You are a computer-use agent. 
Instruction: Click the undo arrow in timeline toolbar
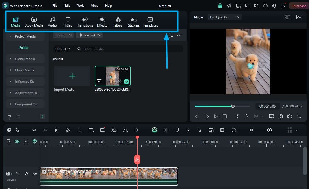coord(34,130)
